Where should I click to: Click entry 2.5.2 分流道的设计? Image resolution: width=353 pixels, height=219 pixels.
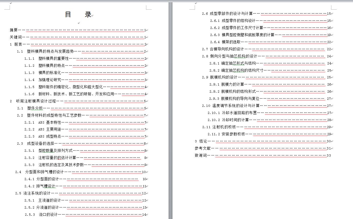click(x=85, y=207)
